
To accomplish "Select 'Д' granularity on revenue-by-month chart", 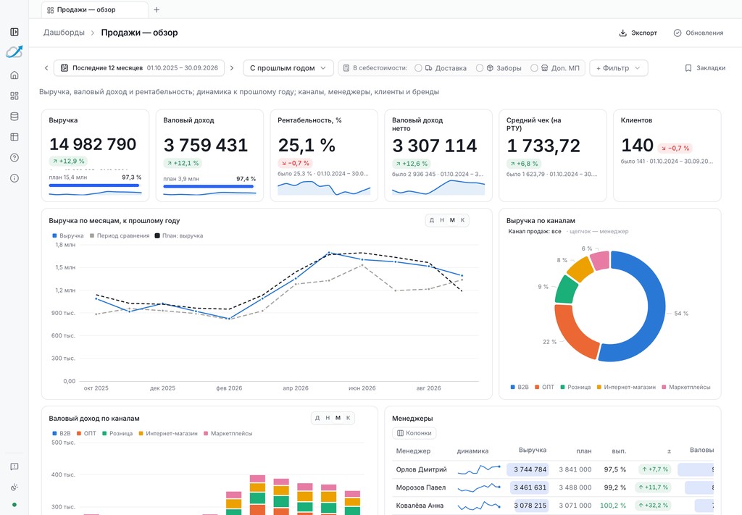I will pos(432,220).
